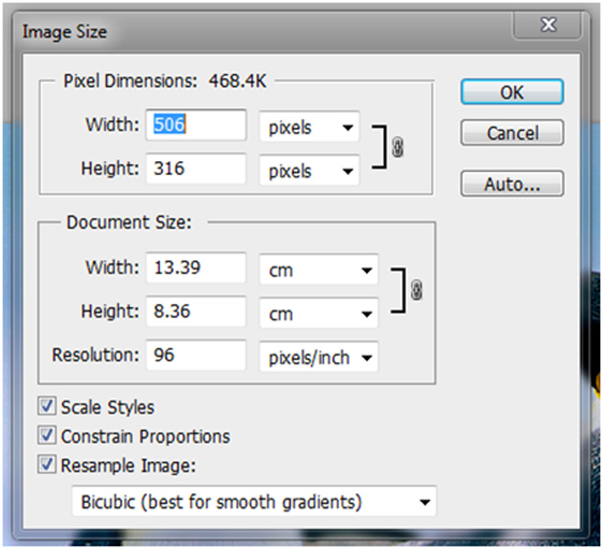Open the pixels/inch resolution units dropdown
The width and height of the screenshot is (603, 549).
[x=318, y=357]
